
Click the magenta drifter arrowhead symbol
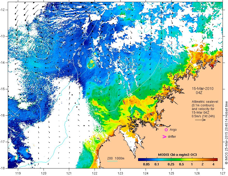[x=164, y=137]
